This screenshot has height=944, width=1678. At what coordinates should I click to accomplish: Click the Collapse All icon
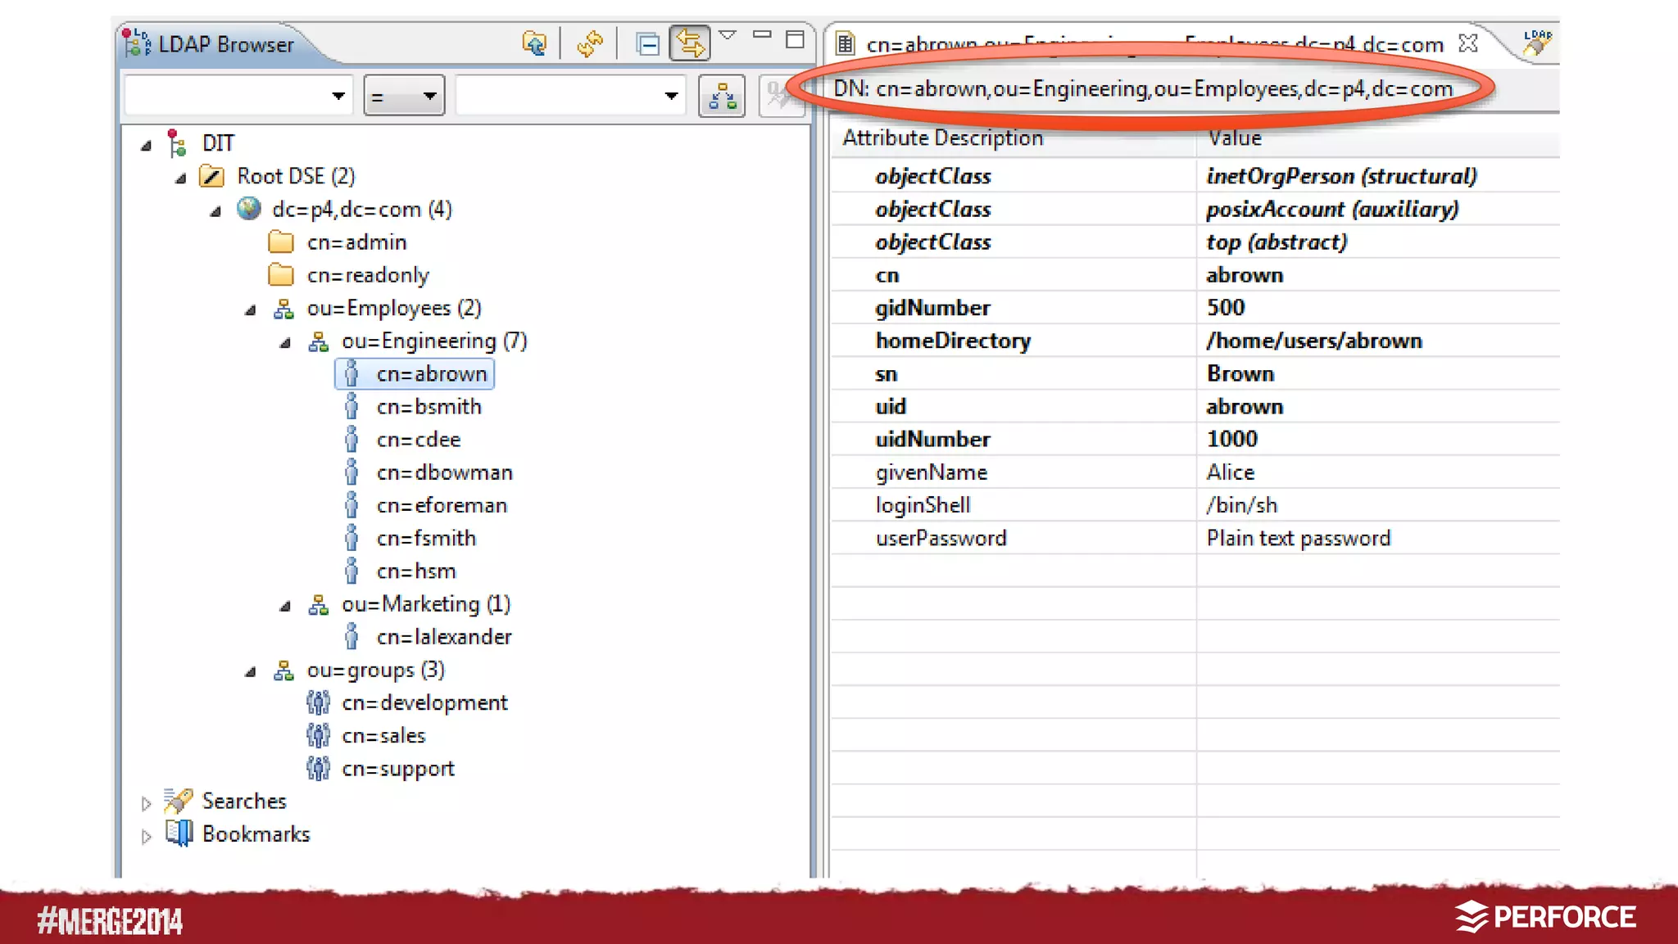click(647, 43)
